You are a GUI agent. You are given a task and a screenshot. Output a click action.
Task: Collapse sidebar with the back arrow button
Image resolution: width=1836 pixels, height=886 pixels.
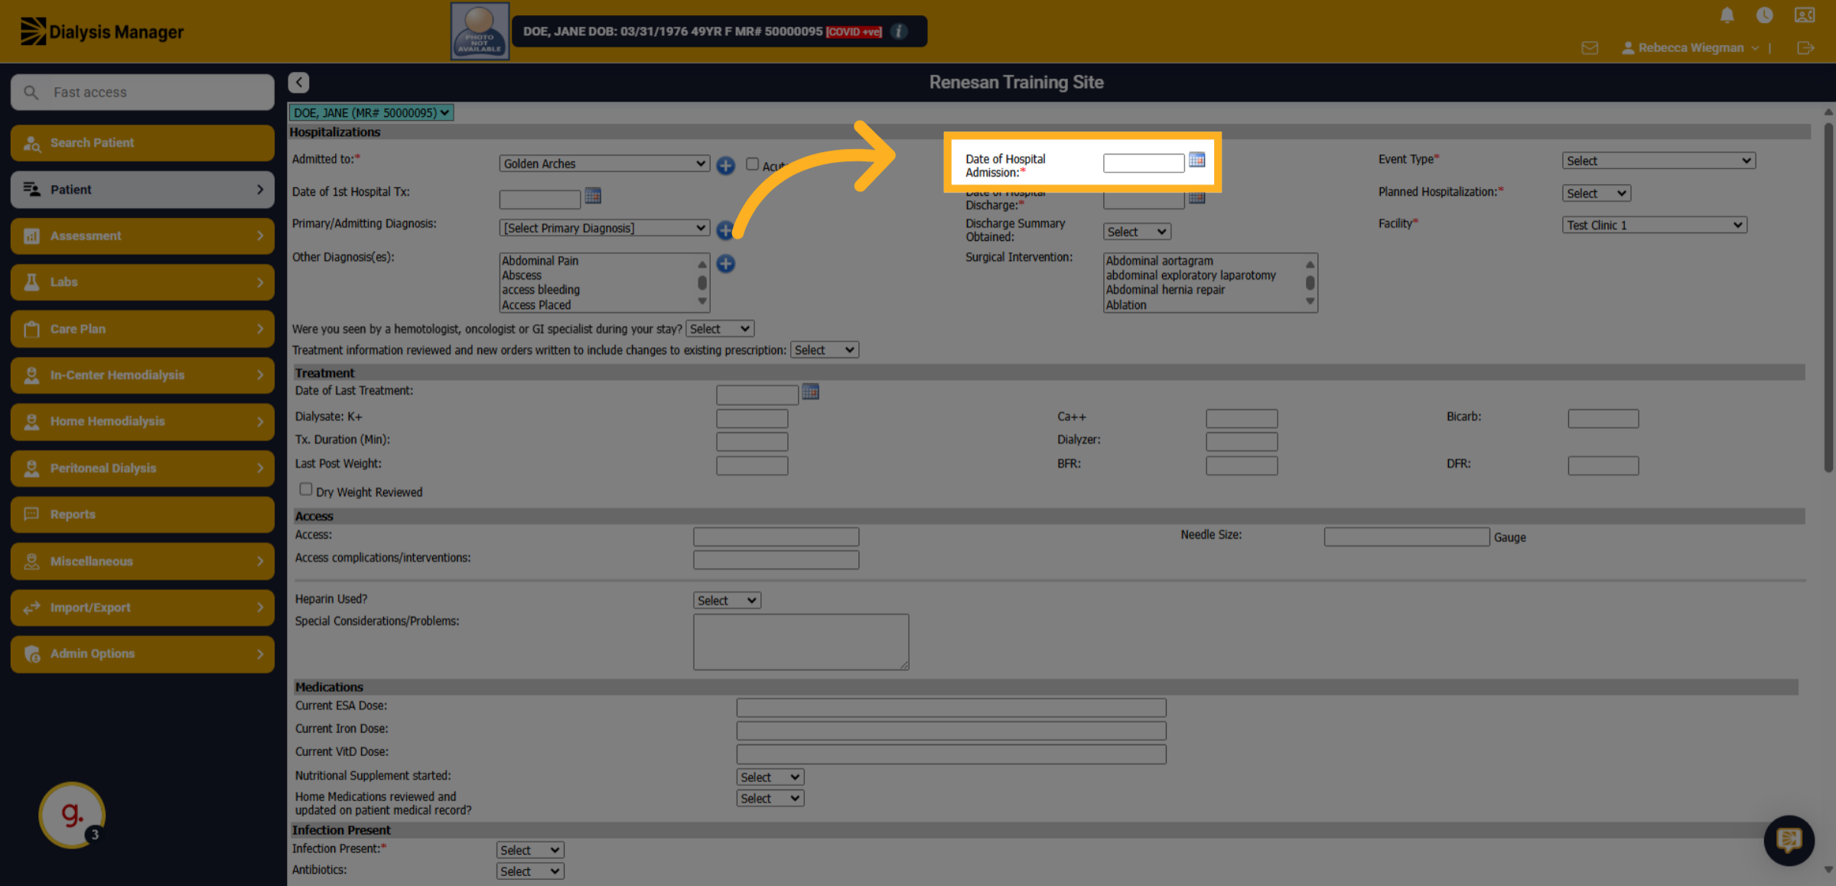[x=298, y=82]
